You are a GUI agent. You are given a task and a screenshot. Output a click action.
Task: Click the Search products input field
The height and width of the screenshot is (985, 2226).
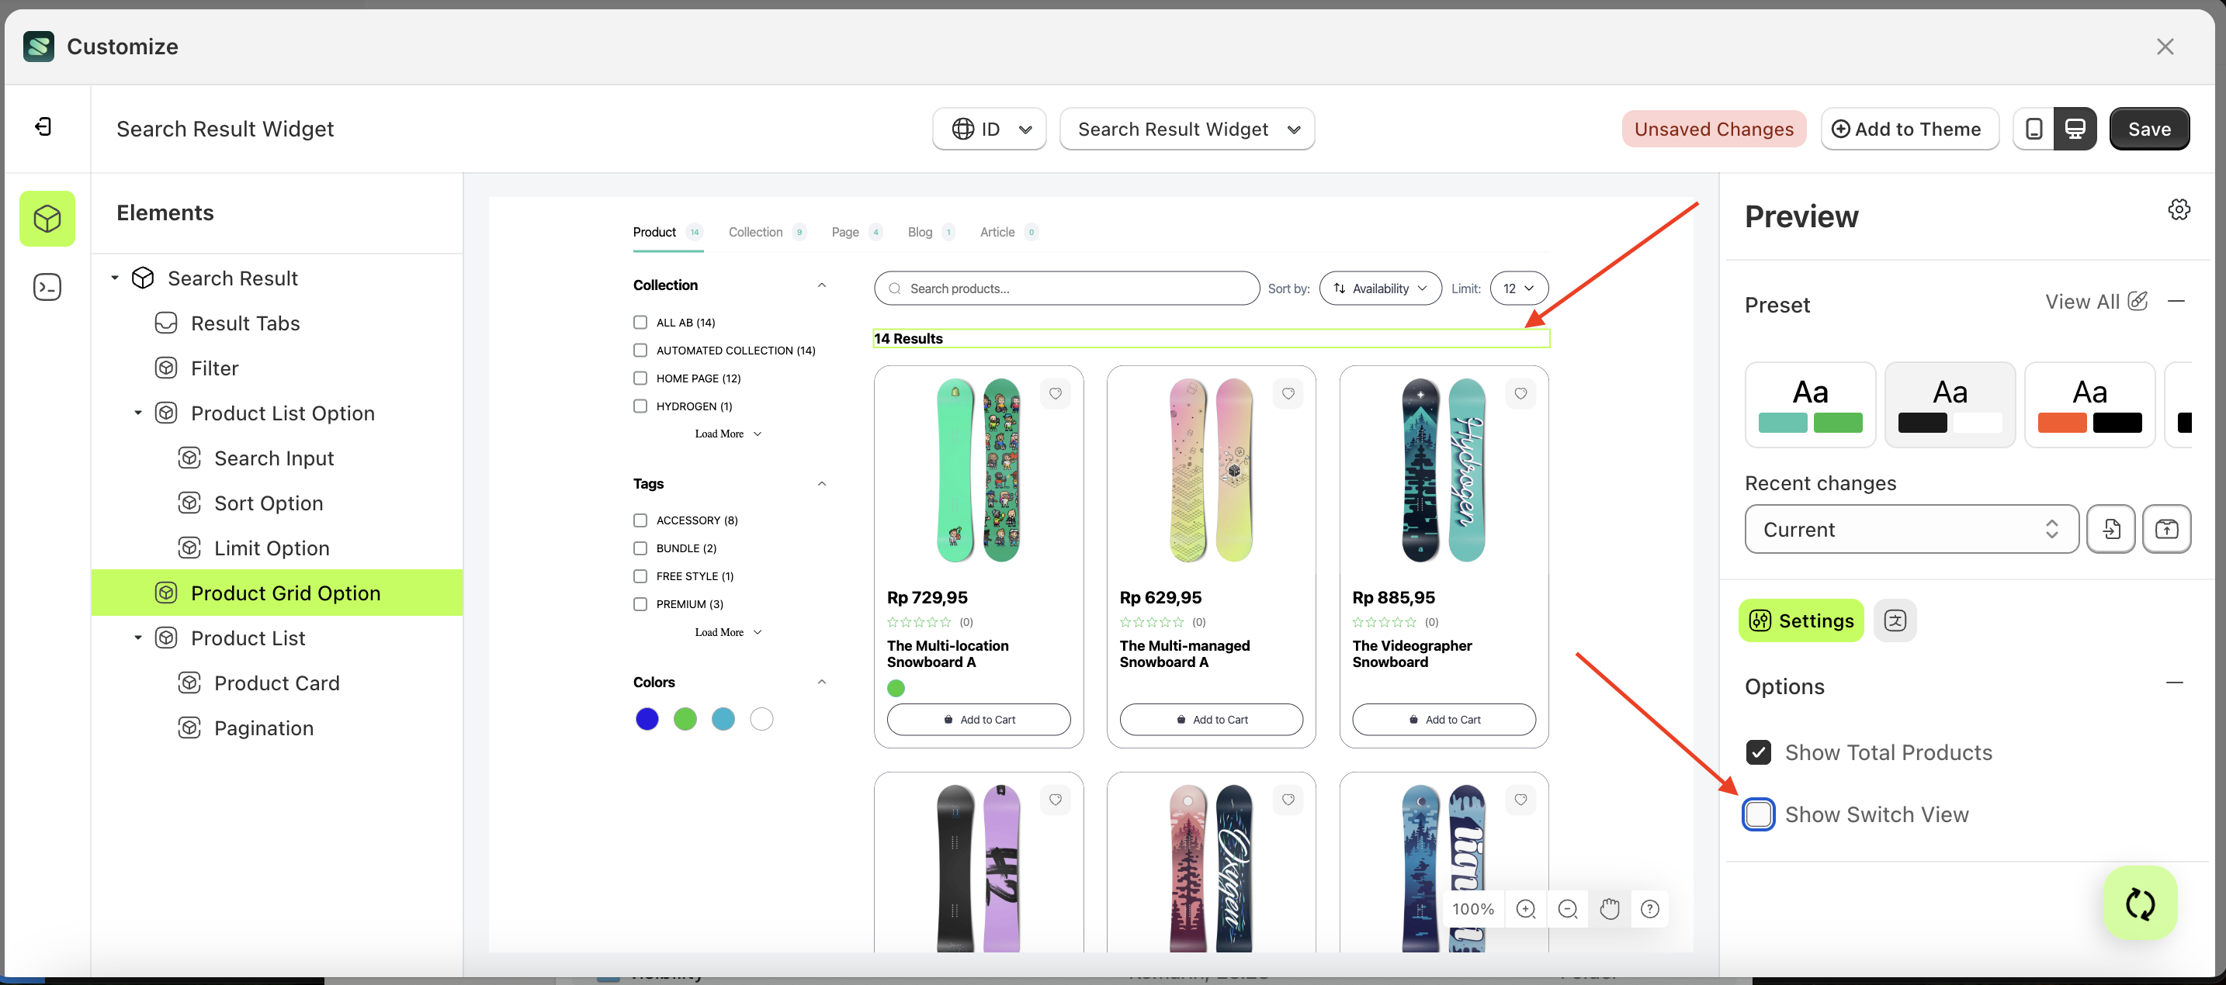1066,288
